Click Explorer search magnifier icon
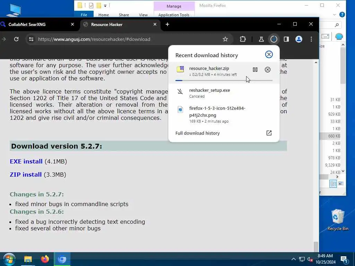 [x=337, y=25]
